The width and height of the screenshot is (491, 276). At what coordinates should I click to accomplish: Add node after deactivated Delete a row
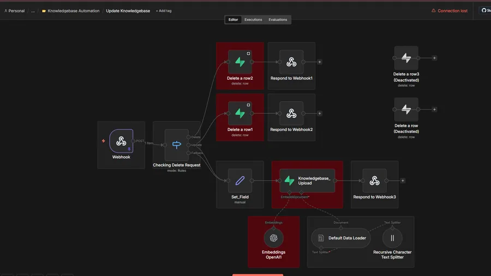(x=434, y=109)
